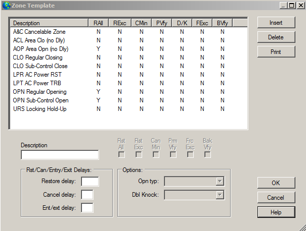306x231 pixels.
Task: Open the Opn typ dropdown
Action: click(194, 181)
